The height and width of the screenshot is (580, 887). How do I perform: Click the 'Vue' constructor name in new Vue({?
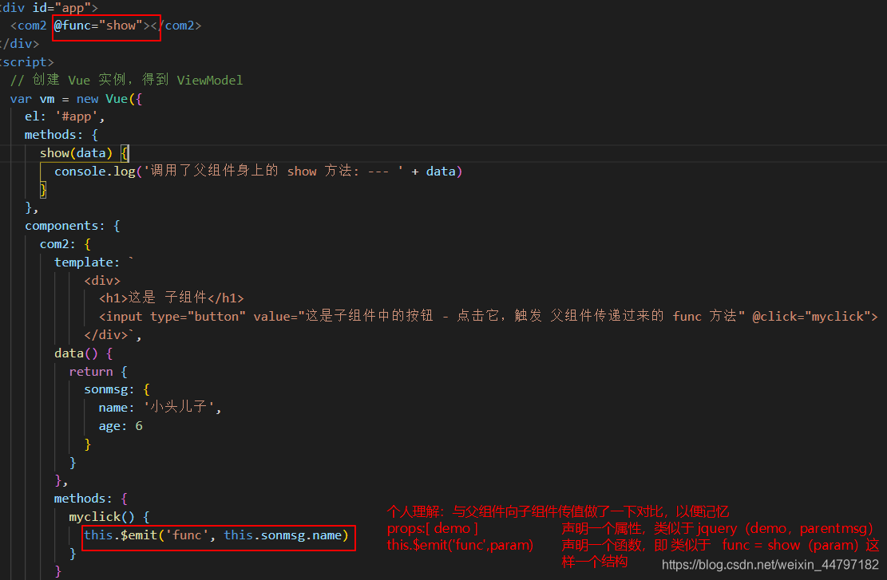(117, 99)
